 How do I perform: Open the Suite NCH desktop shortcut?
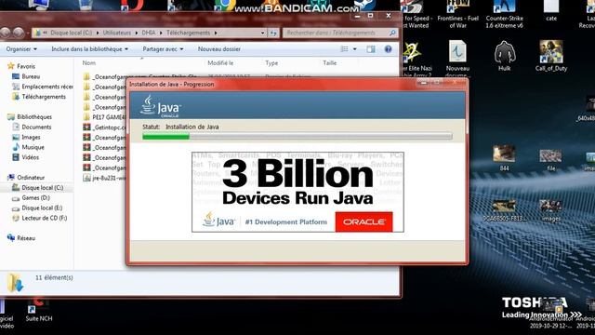coord(39,310)
